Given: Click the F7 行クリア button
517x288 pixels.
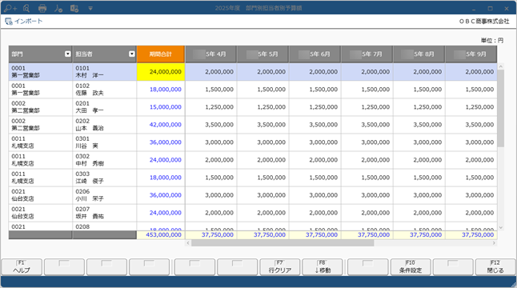Looking at the screenshot, I should pyautogui.click(x=280, y=267).
